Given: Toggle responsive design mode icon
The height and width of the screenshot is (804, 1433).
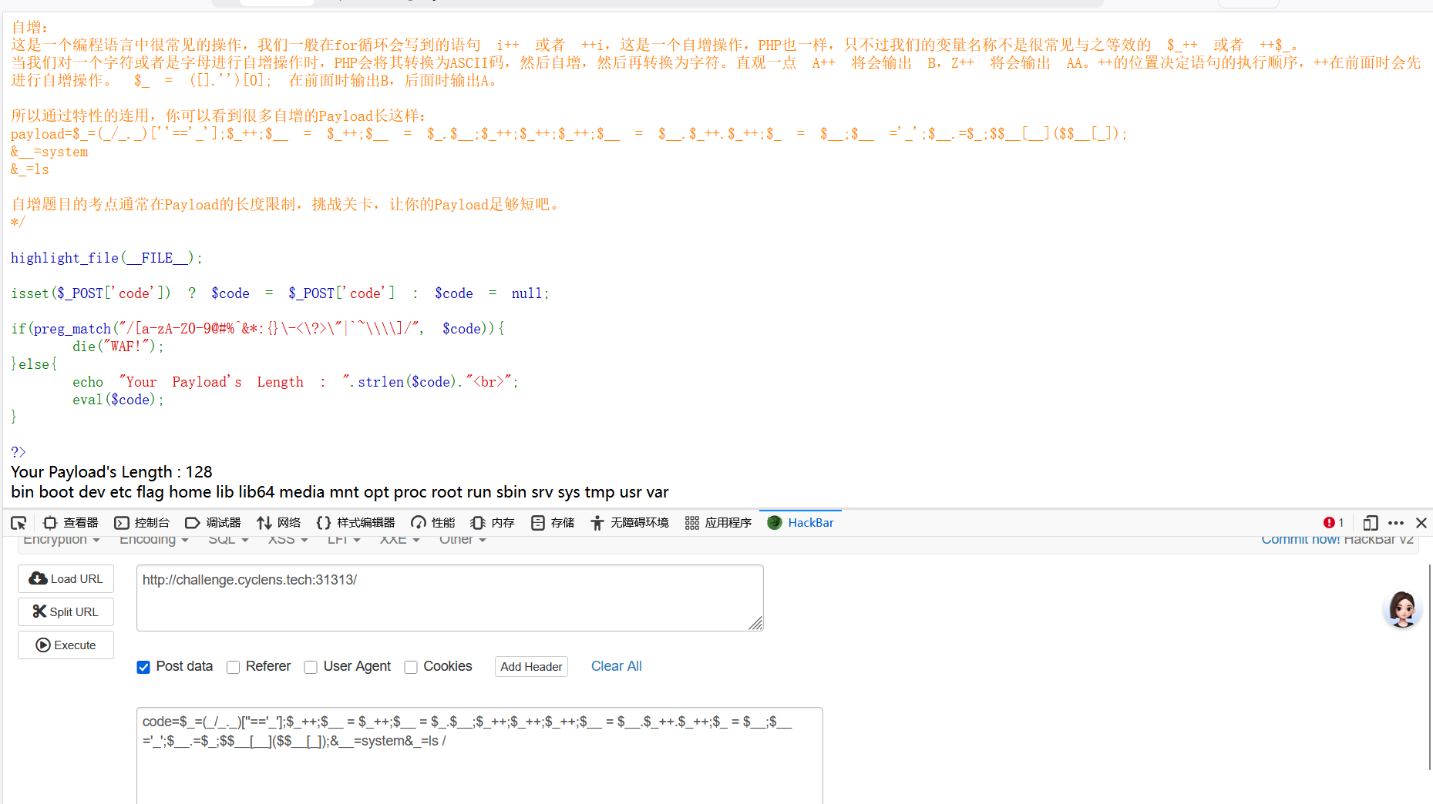Looking at the screenshot, I should 1370,523.
